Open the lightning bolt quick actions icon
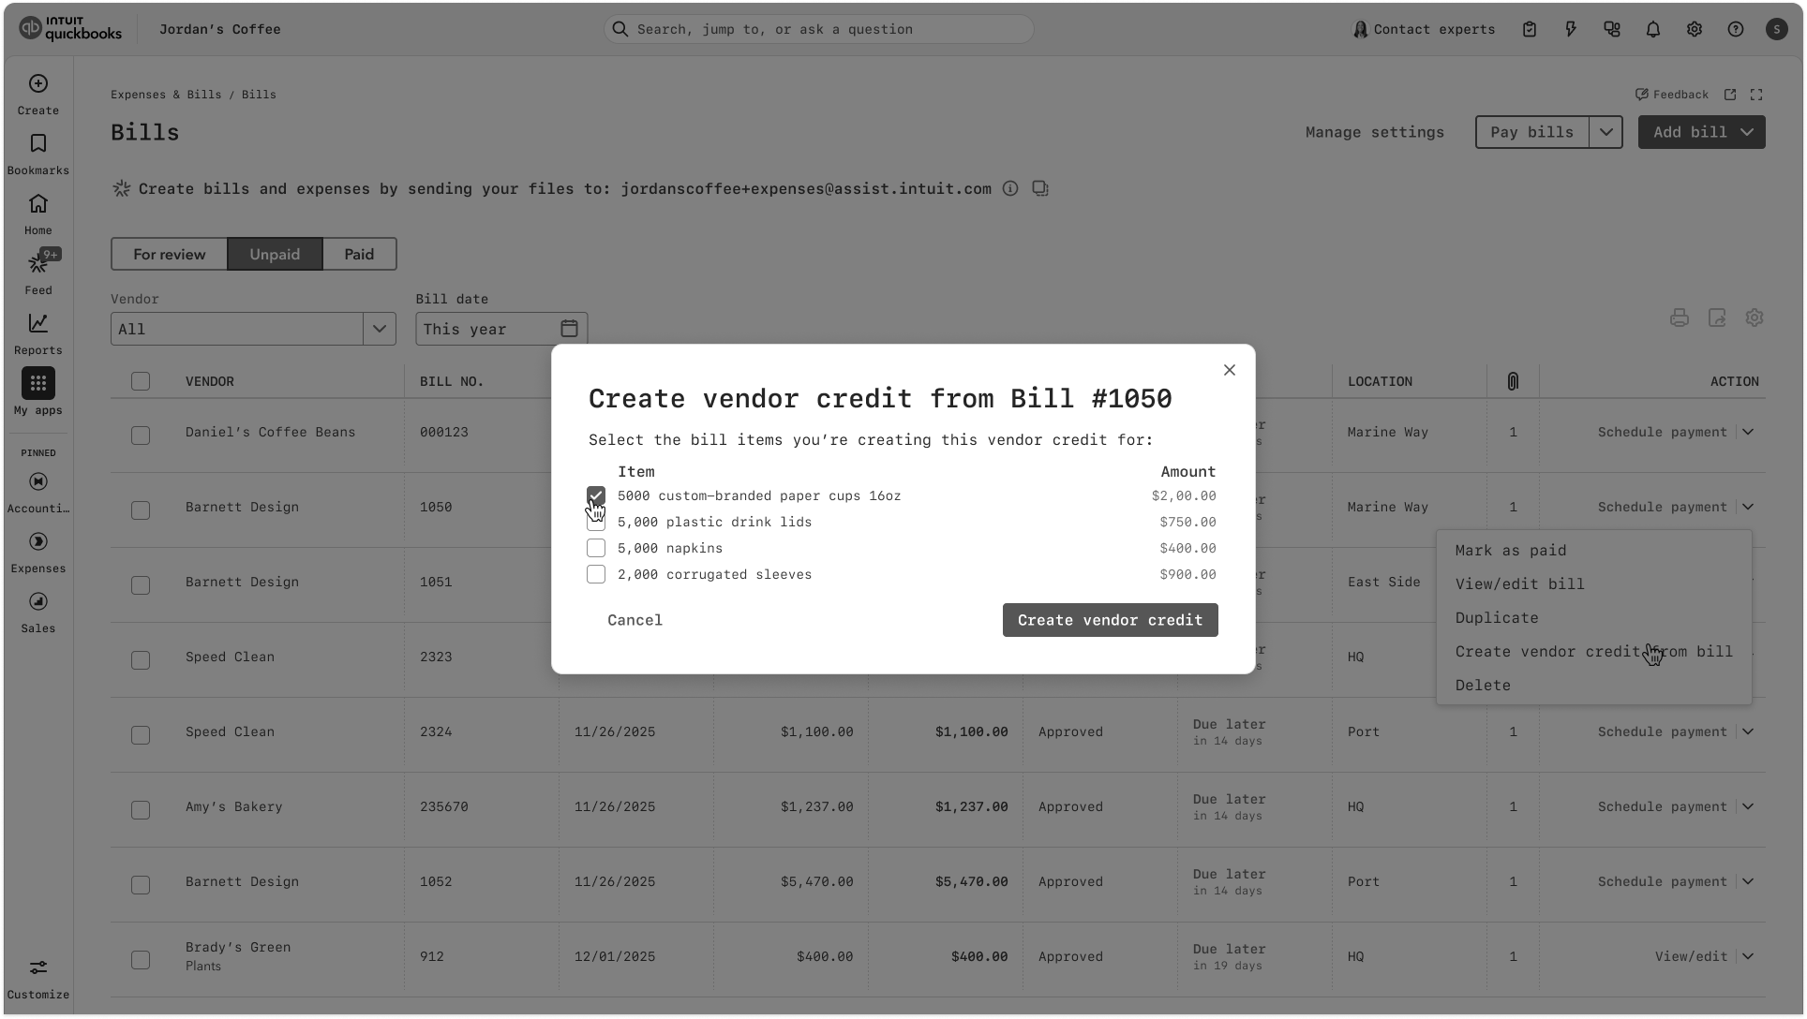This screenshot has height=1019, width=1807. pos(1571,29)
